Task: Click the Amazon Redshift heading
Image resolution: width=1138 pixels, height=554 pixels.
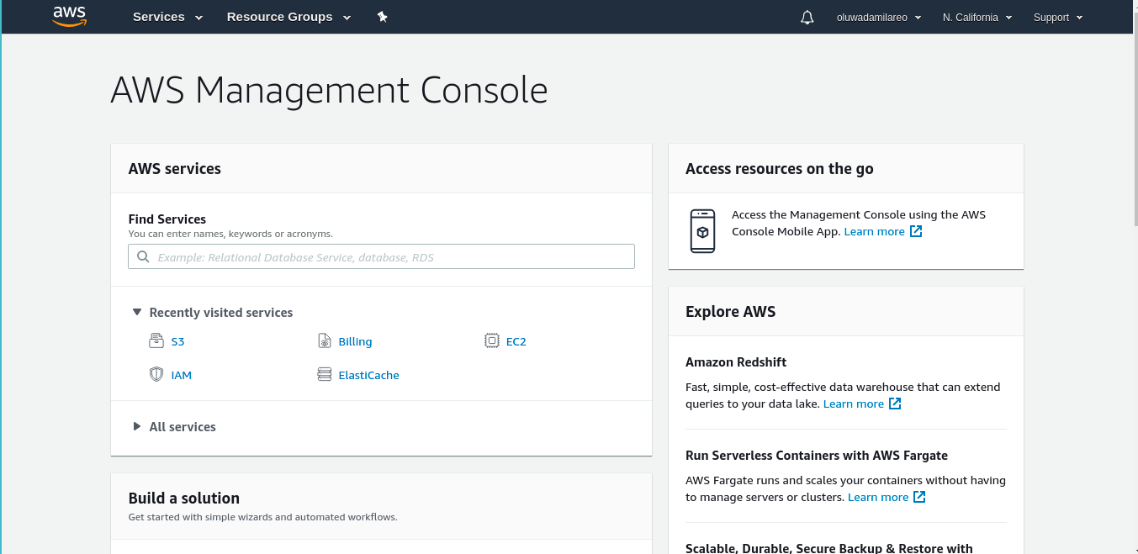Action: [x=736, y=362]
